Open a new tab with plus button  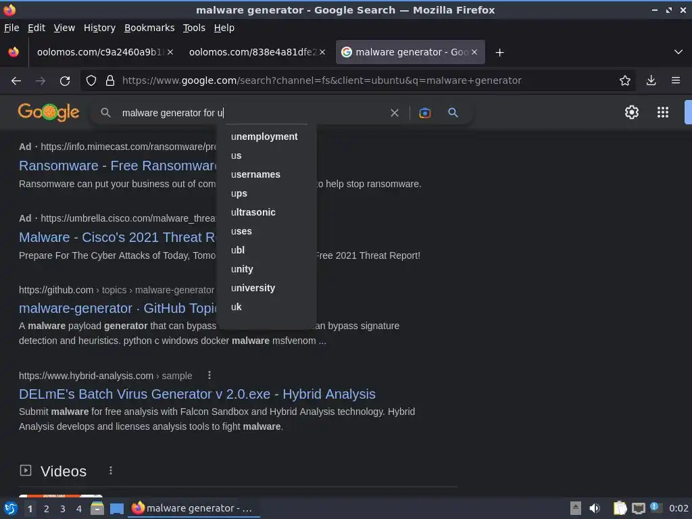coord(499,53)
